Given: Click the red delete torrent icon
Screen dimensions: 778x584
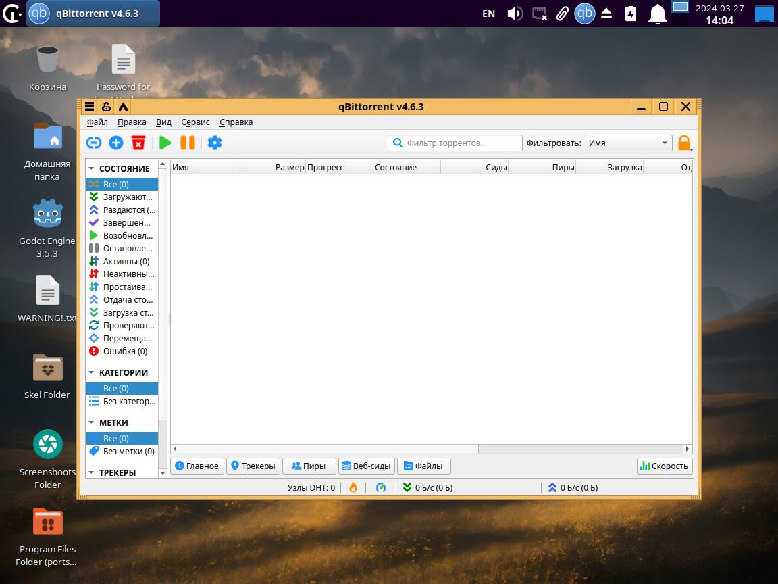Looking at the screenshot, I should 138,143.
